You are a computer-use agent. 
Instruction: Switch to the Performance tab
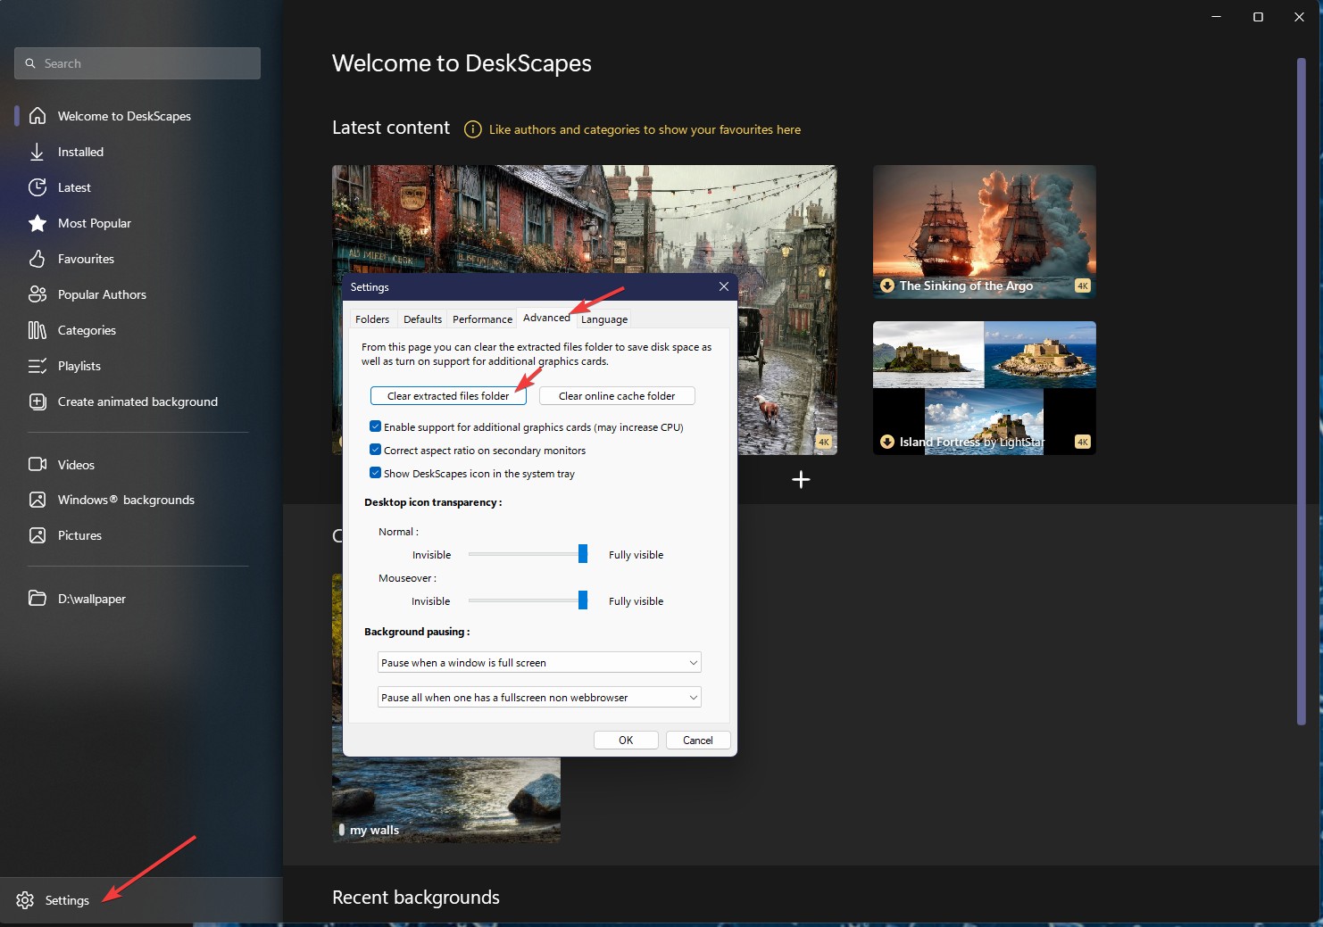click(482, 319)
